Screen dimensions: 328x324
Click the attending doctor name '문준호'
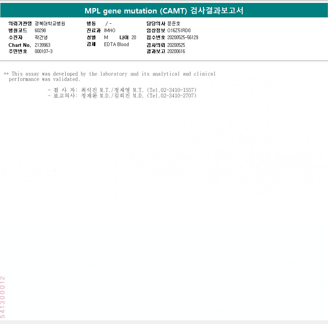pos(174,23)
